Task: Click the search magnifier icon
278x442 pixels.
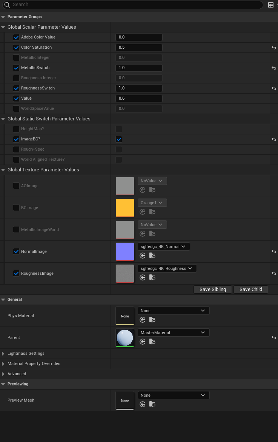Action: pyautogui.click(x=7, y=5)
